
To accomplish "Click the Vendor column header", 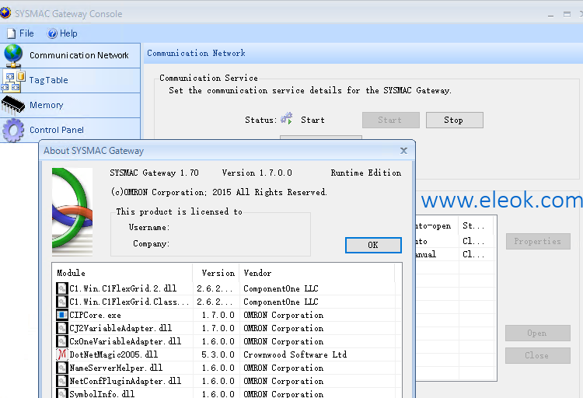I will click(x=317, y=273).
